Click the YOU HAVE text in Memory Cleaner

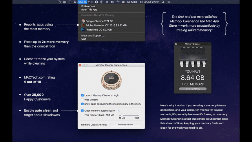tap(193, 72)
